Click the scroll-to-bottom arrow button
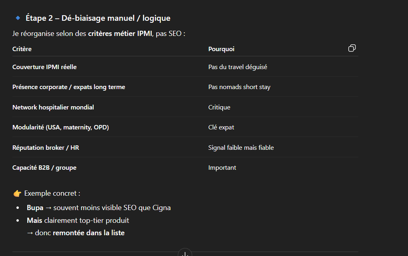 185,253
